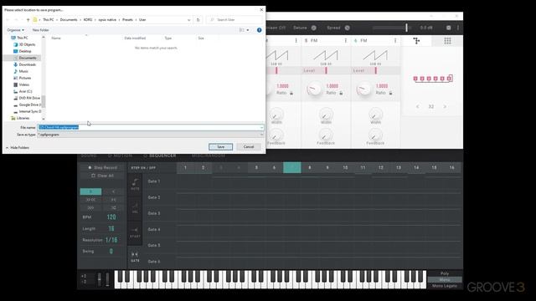Click Clear All in the sequencer
Image resolution: width=536 pixels, height=301 pixels.
tap(102, 176)
